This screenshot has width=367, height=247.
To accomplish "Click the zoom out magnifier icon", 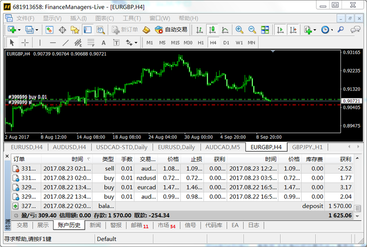I will point(252,30).
